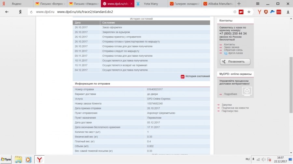Click the page vertical scrollbar thumb
The height and width of the screenshot is (164, 293).
[x=291, y=85]
